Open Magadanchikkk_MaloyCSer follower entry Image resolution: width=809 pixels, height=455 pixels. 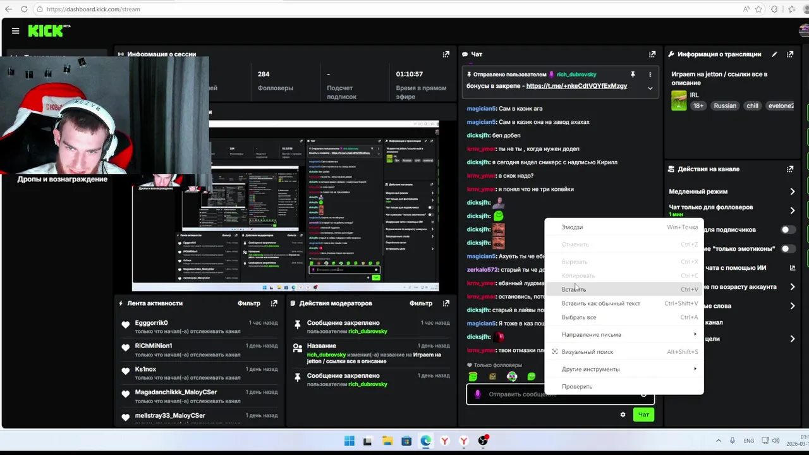(200, 396)
